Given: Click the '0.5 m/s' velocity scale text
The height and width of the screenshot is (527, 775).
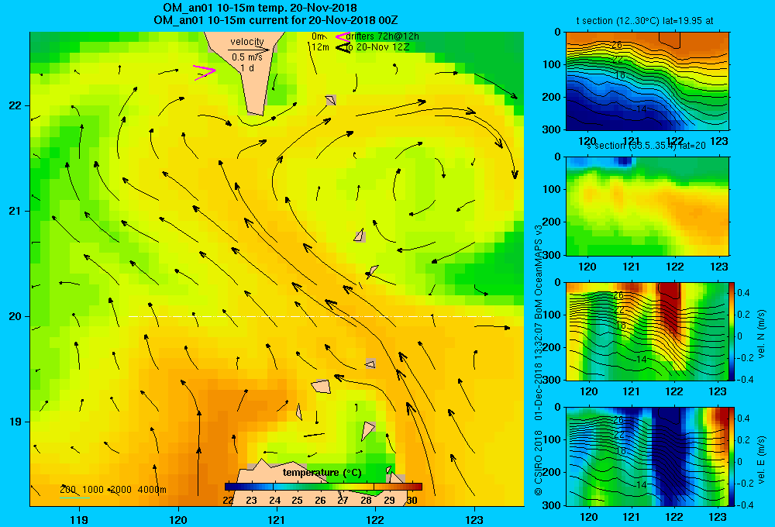Looking at the screenshot, I should [247, 57].
